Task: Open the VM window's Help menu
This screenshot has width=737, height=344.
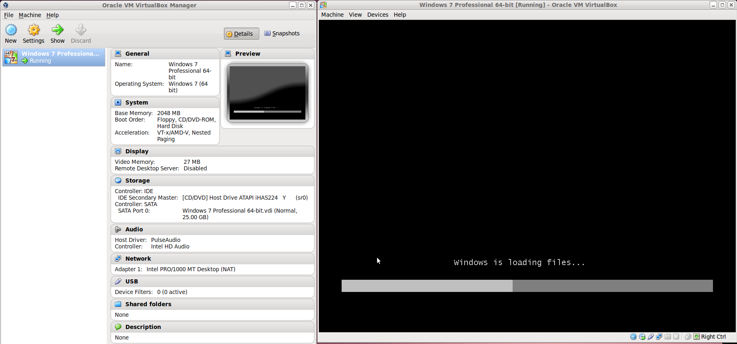Action: (x=399, y=15)
